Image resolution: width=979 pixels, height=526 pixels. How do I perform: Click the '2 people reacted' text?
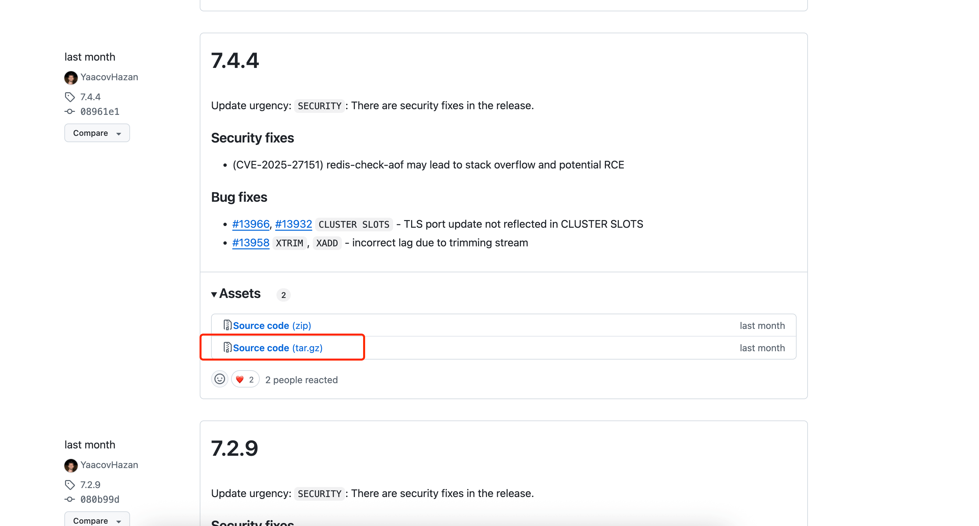point(301,380)
